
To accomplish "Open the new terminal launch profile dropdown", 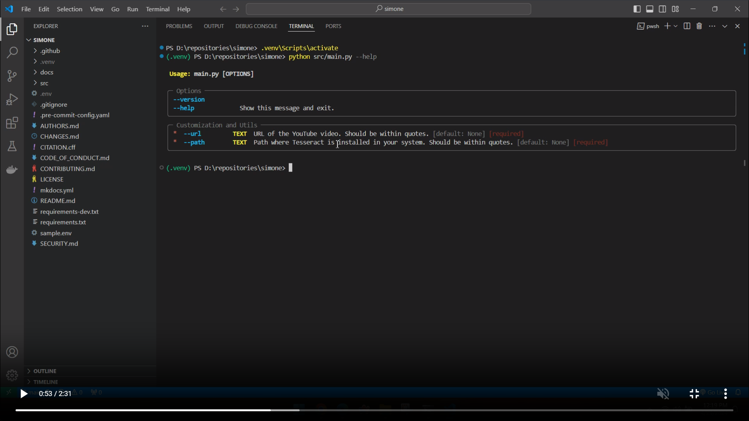I will click(676, 26).
